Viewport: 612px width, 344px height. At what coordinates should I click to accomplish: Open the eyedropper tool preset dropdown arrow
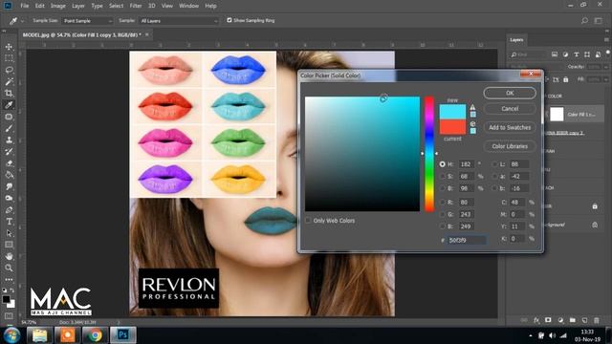click(x=22, y=21)
